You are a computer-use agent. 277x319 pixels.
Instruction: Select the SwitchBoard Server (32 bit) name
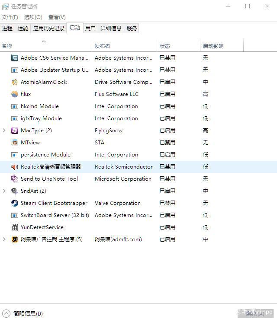coord(55,215)
